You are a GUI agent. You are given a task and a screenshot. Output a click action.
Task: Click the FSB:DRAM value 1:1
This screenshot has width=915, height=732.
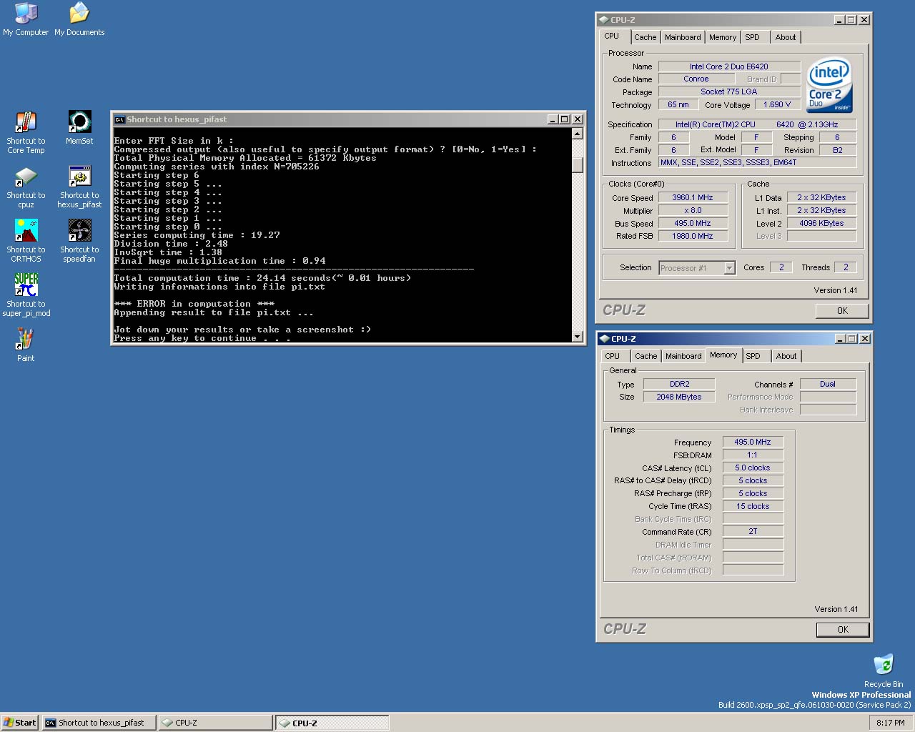[753, 455]
